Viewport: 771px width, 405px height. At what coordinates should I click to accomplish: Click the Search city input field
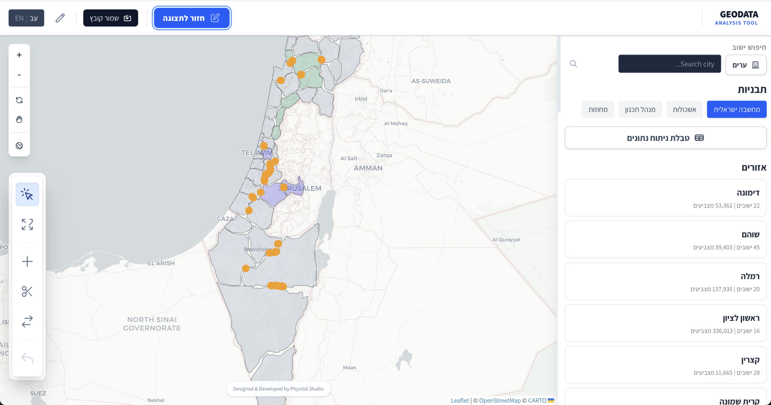pyautogui.click(x=669, y=64)
